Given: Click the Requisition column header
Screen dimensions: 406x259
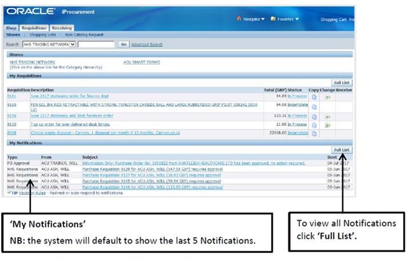Looking at the screenshot, I should point(18,90).
